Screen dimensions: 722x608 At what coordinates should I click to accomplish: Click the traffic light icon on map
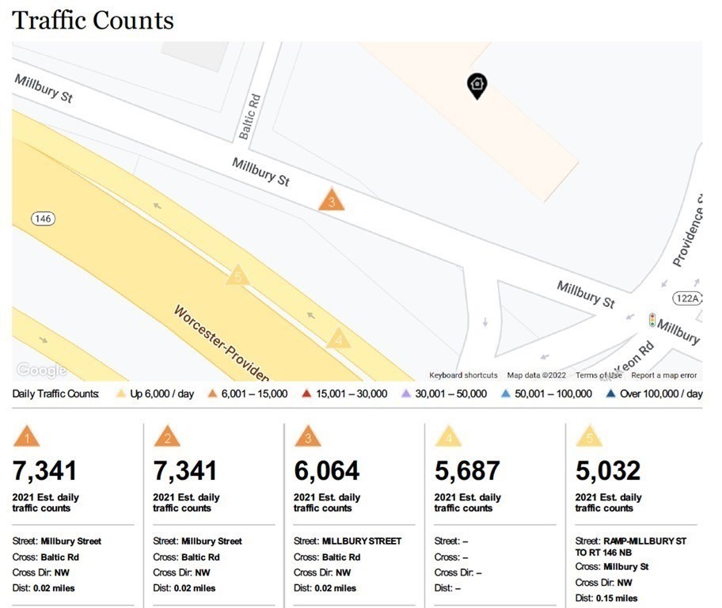652,320
